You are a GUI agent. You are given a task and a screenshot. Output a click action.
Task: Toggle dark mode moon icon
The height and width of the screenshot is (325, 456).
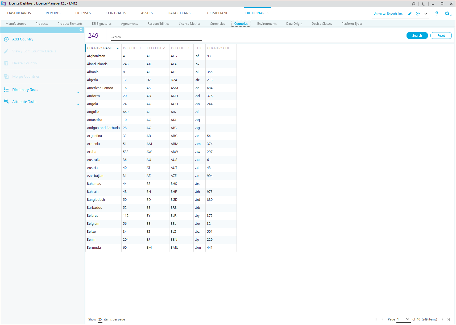tap(423, 4)
